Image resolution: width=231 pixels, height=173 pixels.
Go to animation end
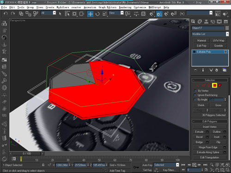pyautogui.click(x=205, y=165)
